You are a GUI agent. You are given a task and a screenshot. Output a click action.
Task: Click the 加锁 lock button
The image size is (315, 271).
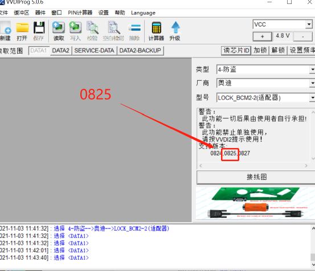260,51
